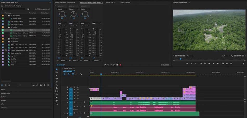Click Find icon in Project panel footer
247x118 pixels.
[x=37, y=85]
